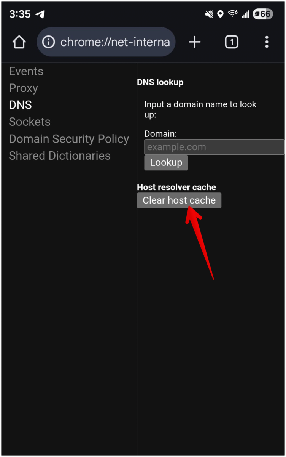Tap the location status icon
Image resolution: width=286 pixels, height=457 pixels.
click(x=220, y=14)
